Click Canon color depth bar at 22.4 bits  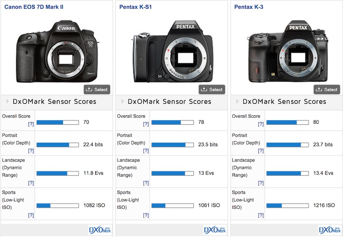[58, 145]
